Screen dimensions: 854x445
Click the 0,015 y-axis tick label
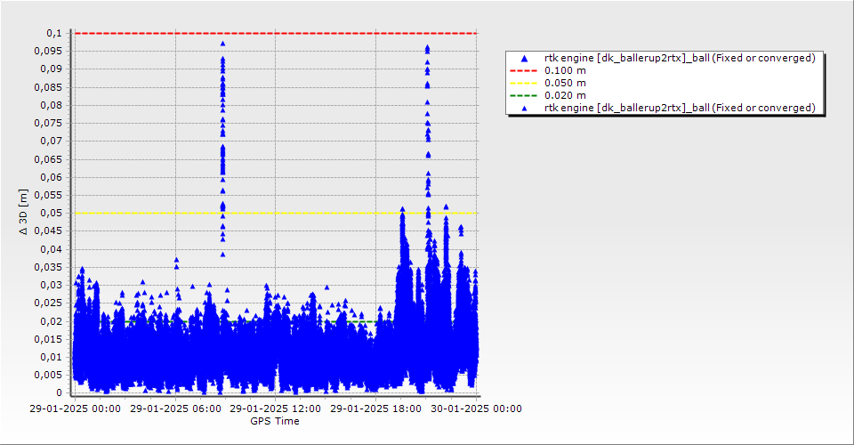pos(48,339)
